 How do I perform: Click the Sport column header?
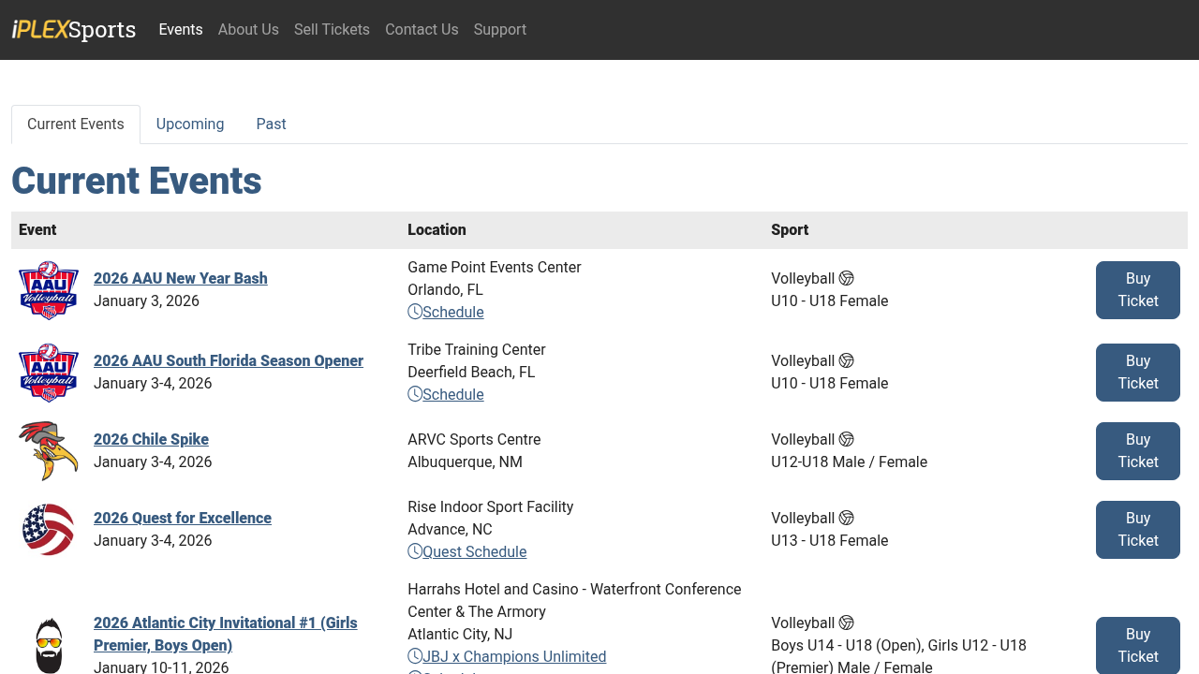tap(790, 229)
